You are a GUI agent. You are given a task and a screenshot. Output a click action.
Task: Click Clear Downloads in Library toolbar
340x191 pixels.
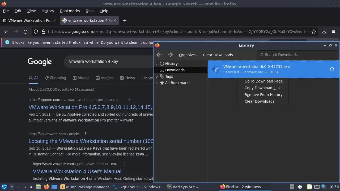[x=218, y=55]
